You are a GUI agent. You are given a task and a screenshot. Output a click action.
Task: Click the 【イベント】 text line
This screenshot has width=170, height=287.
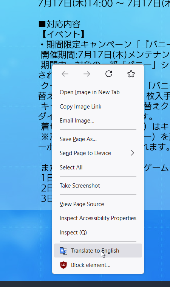pyautogui.click(x=63, y=34)
